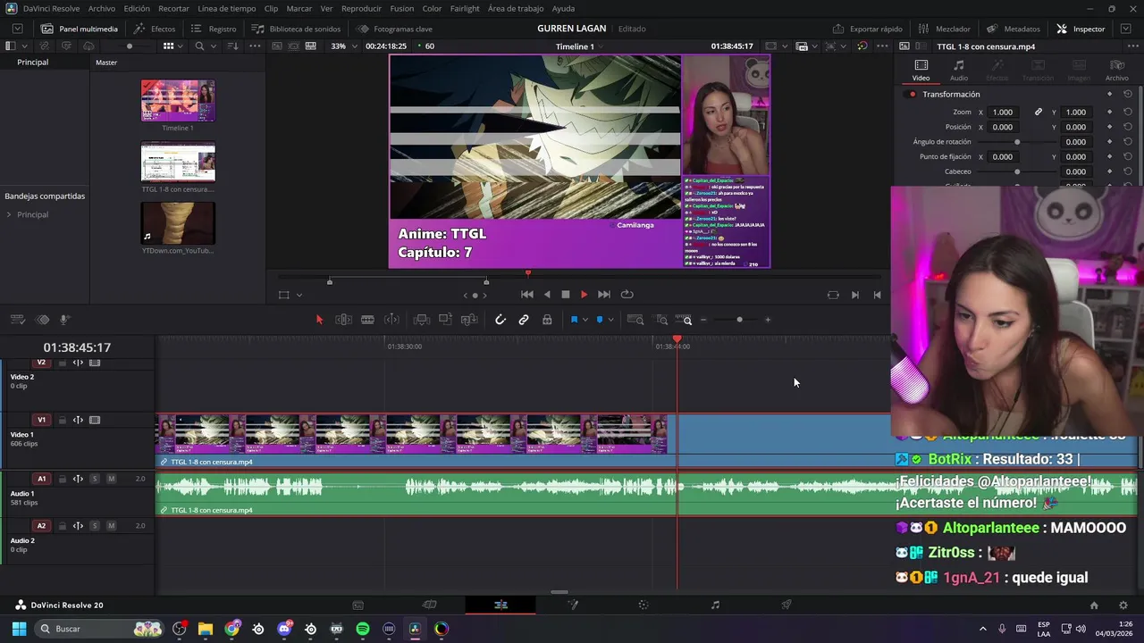Open the Fairlight page music icon
The width and height of the screenshot is (1144, 643).
(715, 605)
